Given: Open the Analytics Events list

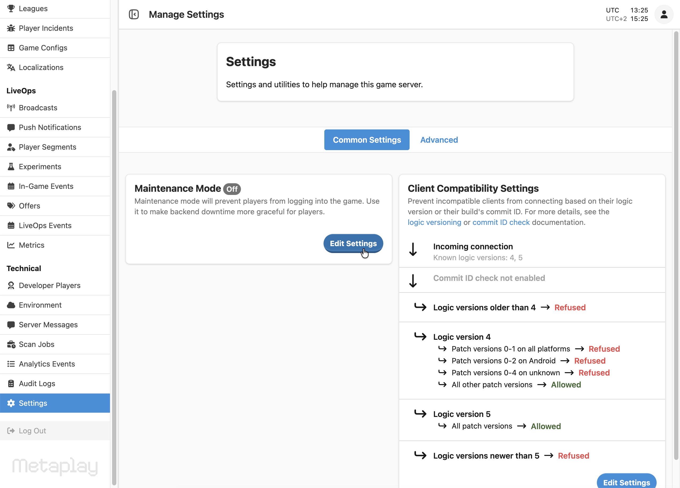Looking at the screenshot, I should [x=47, y=364].
